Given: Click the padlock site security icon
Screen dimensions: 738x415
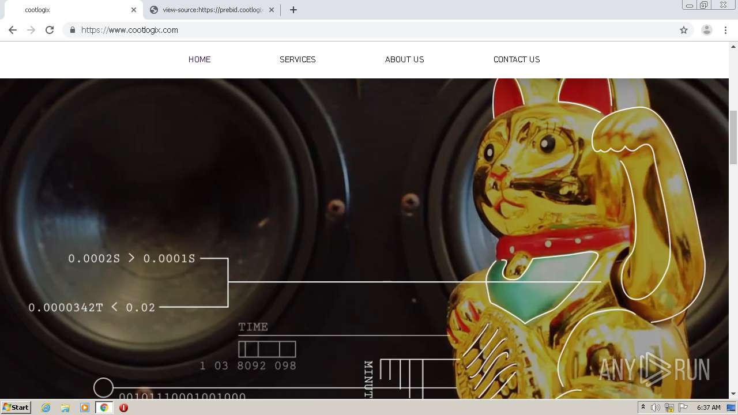Looking at the screenshot, I should point(72,30).
